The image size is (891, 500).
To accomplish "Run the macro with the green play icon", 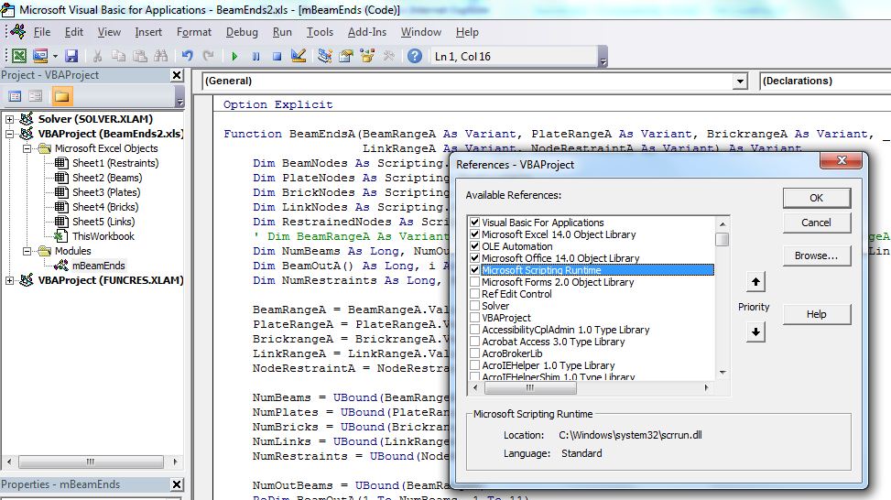I will coord(234,56).
